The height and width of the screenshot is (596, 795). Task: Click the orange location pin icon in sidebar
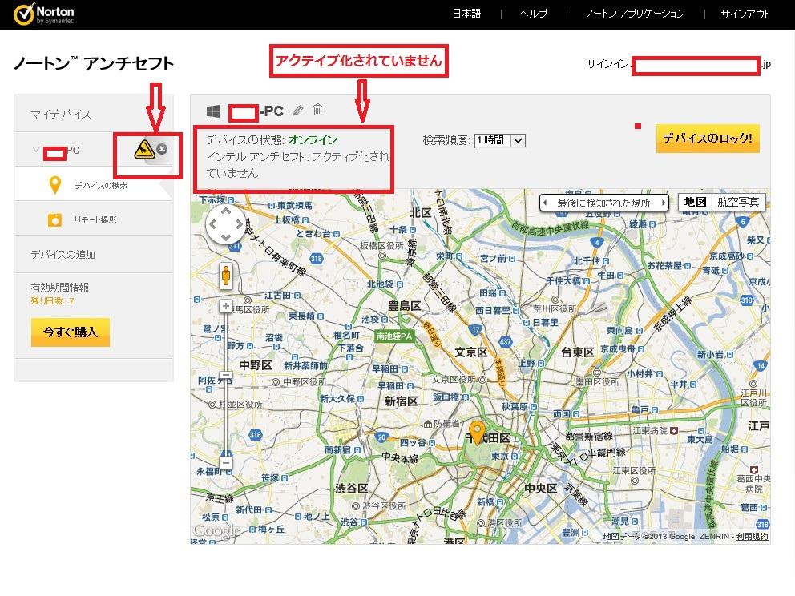pyautogui.click(x=55, y=185)
